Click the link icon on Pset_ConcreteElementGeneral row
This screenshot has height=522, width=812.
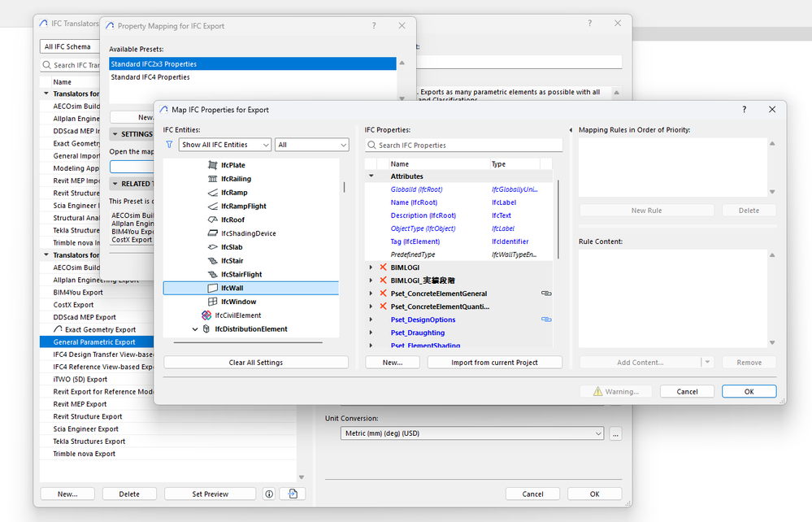(x=546, y=293)
